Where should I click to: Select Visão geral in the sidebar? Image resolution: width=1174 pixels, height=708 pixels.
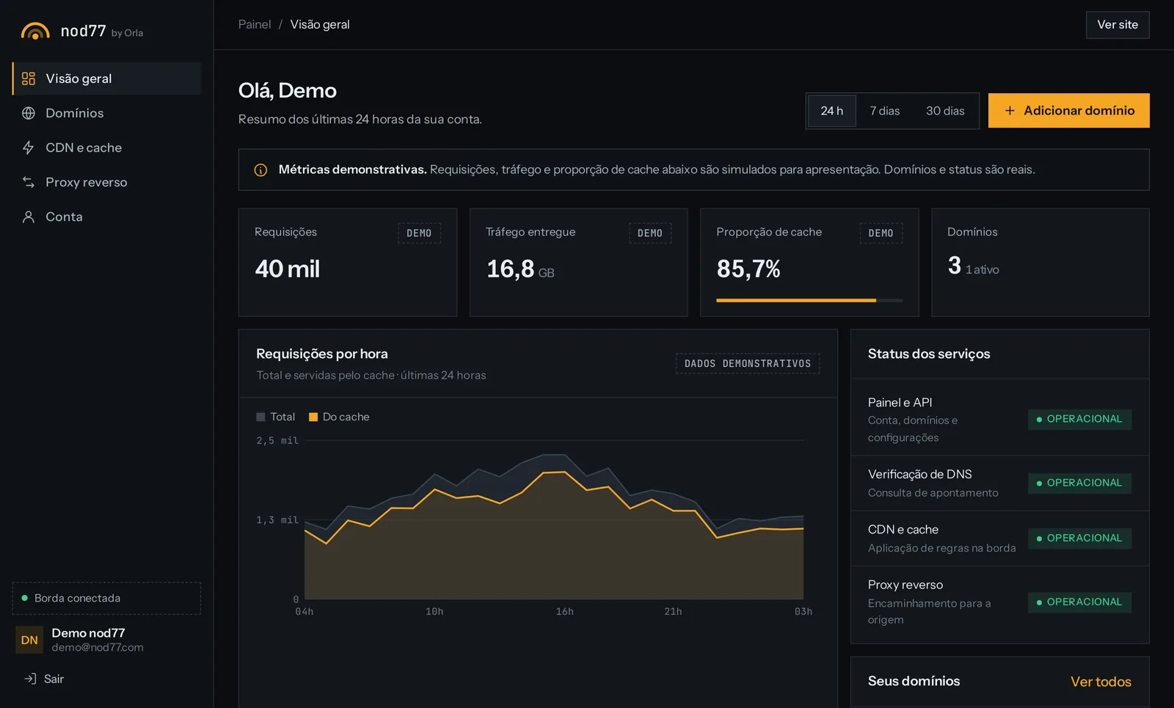click(107, 79)
